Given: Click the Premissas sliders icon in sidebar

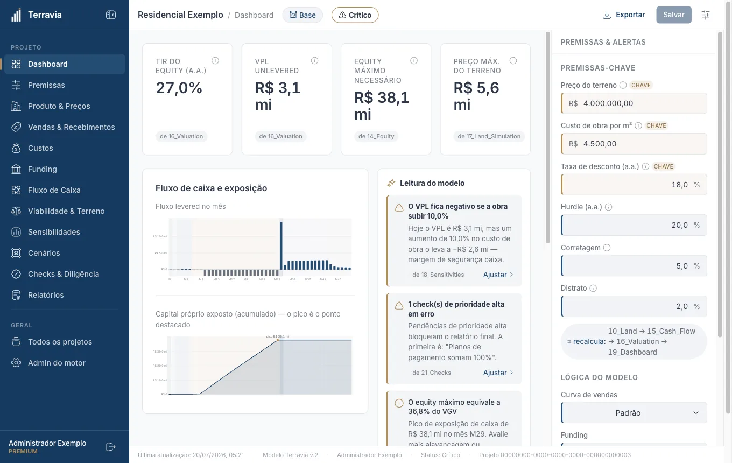Looking at the screenshot, I should point(16,85).
